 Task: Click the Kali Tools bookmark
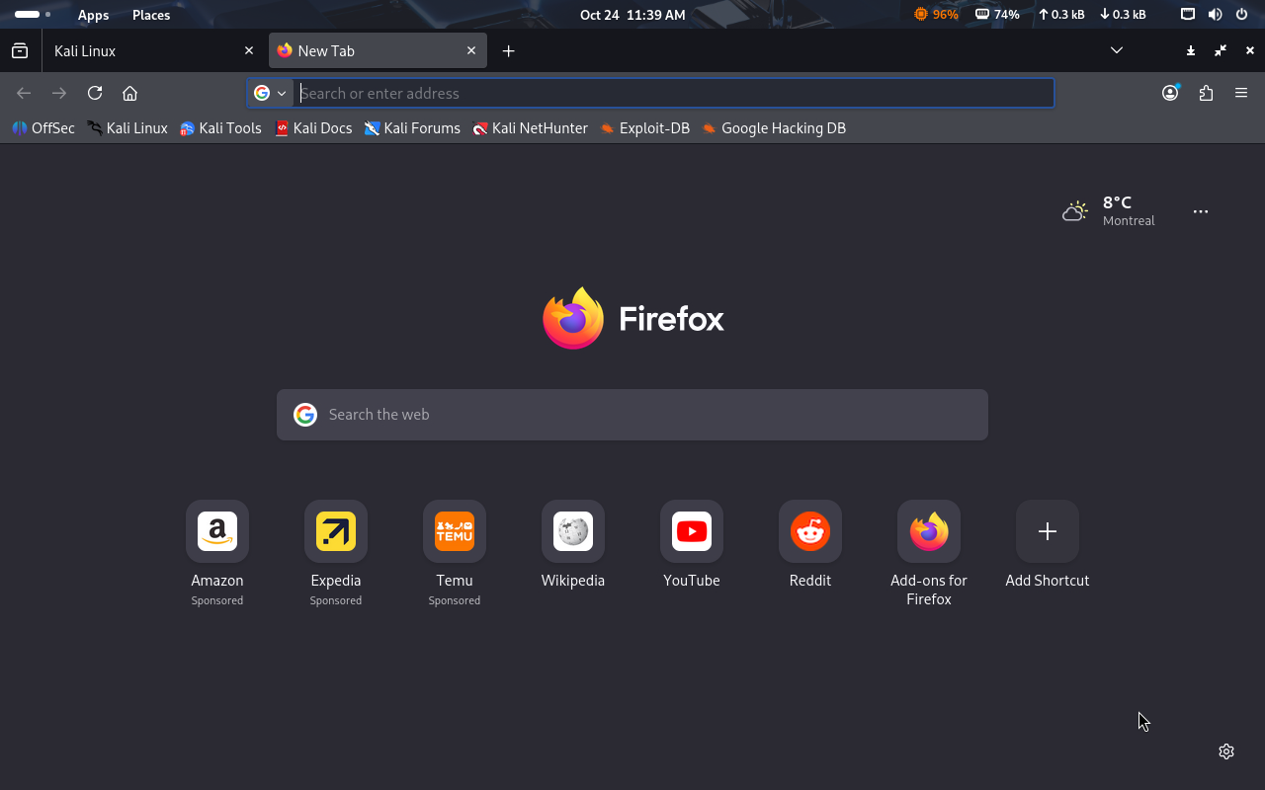(x=220, y=128)
